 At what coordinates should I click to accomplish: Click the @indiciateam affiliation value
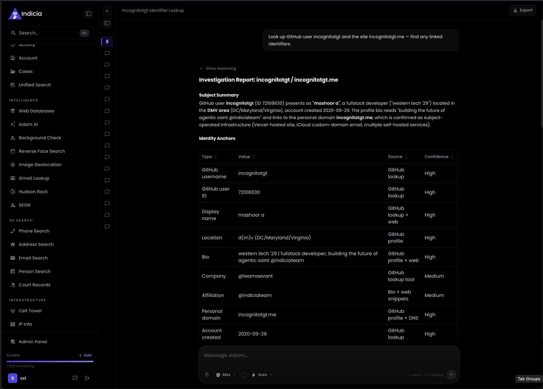[255, 295]
